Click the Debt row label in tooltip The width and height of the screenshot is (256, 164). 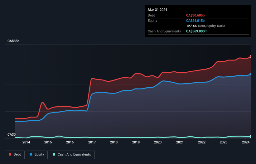151,15
